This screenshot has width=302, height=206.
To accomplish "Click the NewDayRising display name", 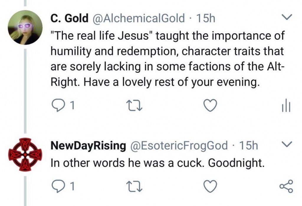I will click(x=88, y=145).
